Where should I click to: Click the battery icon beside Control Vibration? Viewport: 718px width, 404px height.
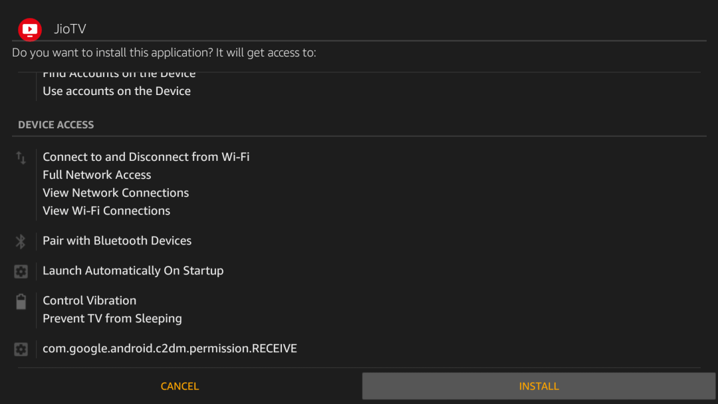click(21, 302)
